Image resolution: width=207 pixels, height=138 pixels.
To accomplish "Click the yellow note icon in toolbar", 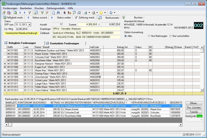I will tap(101, 13).
